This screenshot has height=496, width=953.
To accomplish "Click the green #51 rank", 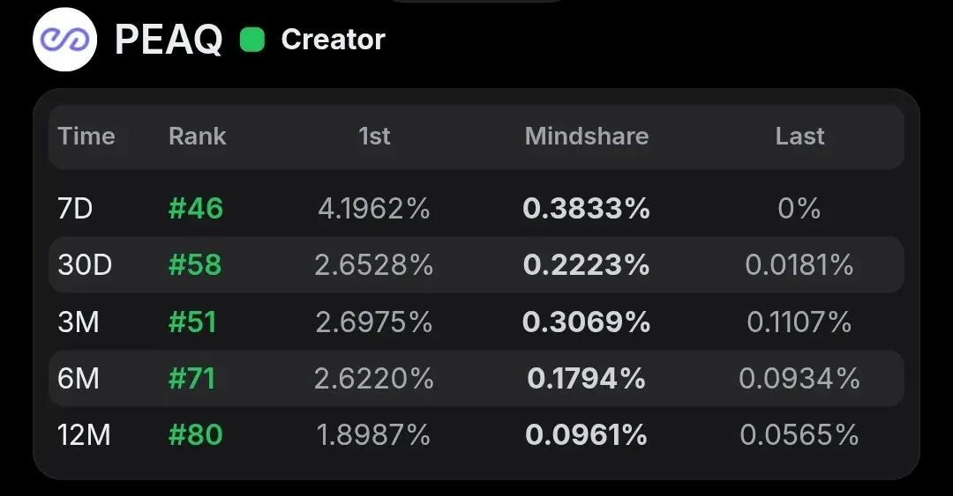I will 192,322.
